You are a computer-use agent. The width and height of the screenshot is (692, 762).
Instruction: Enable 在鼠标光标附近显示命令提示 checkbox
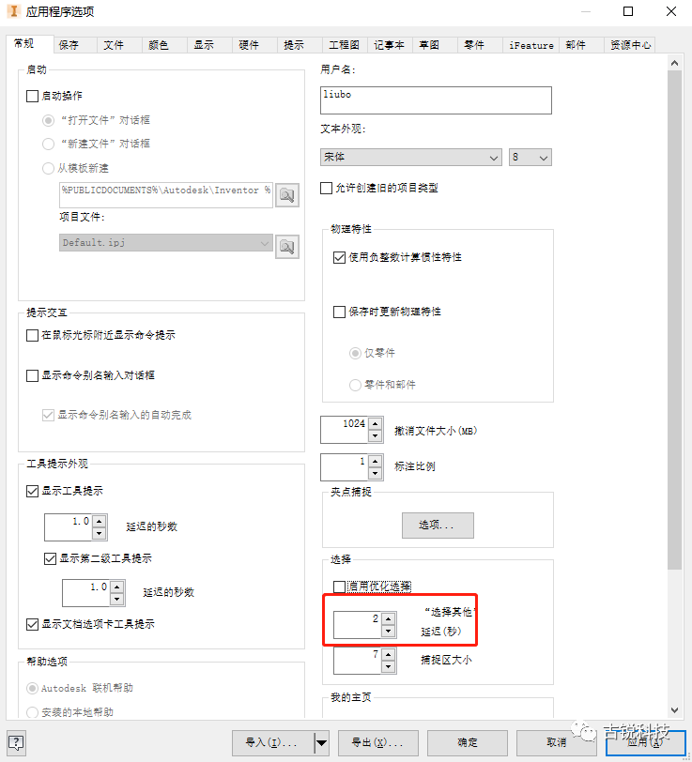point(32,335)
